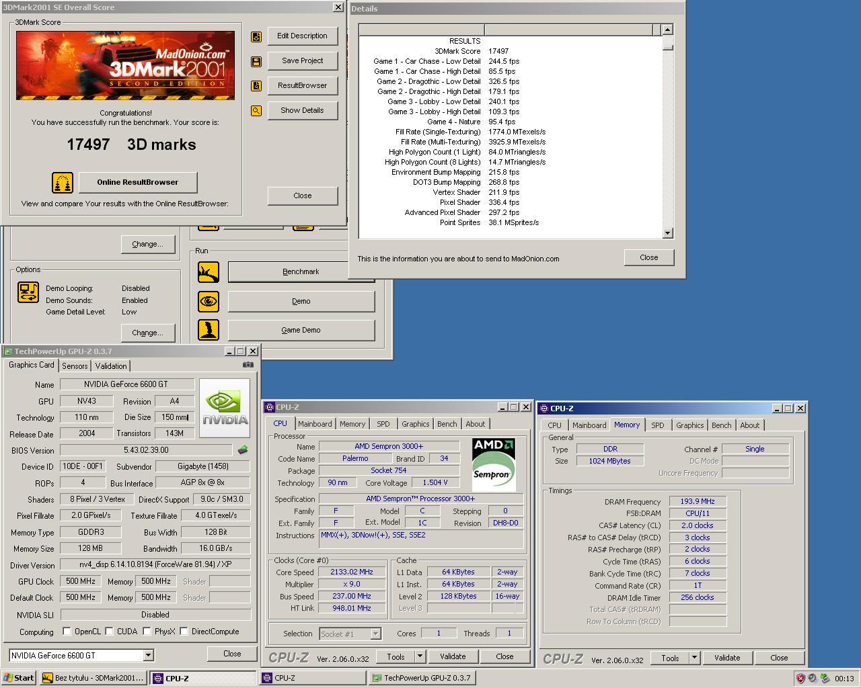Select the Show Details magnifier icon
Image resolution: width=861 pixels, height=688 pixels.
point(256,110)
